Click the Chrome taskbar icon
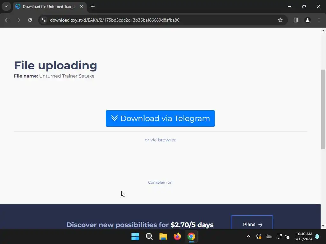The image size is (326, 244). pos(191,236)
